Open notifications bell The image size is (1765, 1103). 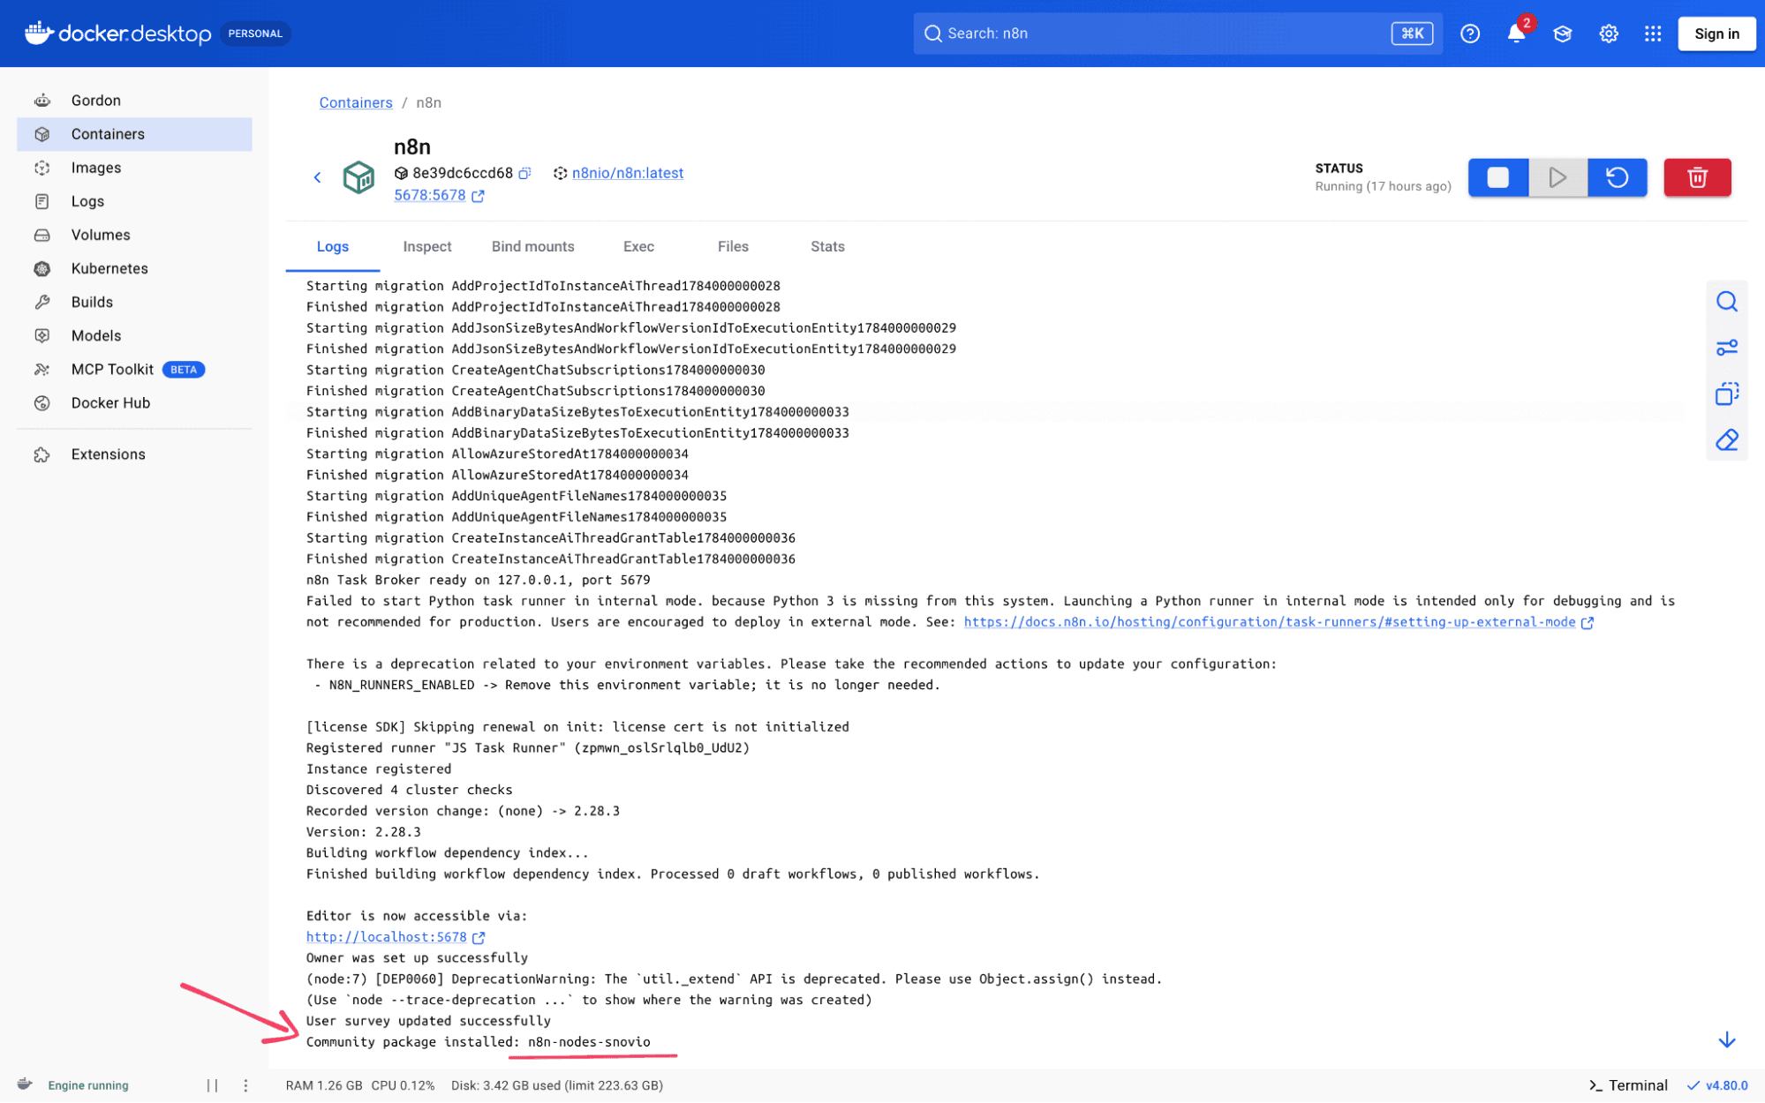click(1516, 34)
